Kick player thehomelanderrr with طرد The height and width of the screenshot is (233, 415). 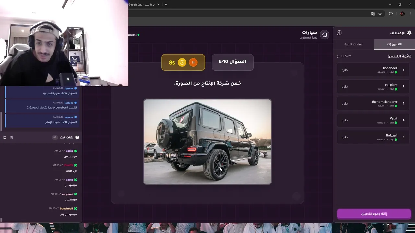coord(345,103)
